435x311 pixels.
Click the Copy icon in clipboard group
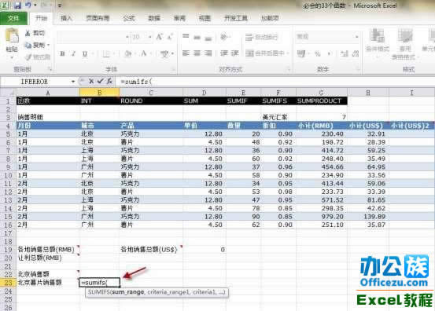pyautogui.click(x=28, y=45)
